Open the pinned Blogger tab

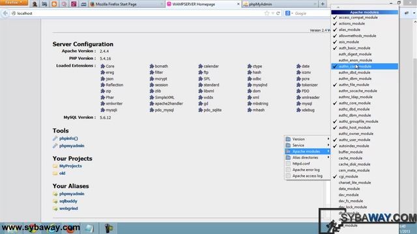54,4
